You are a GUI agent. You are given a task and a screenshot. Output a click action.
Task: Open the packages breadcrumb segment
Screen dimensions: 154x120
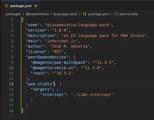[x=13, y=14]
